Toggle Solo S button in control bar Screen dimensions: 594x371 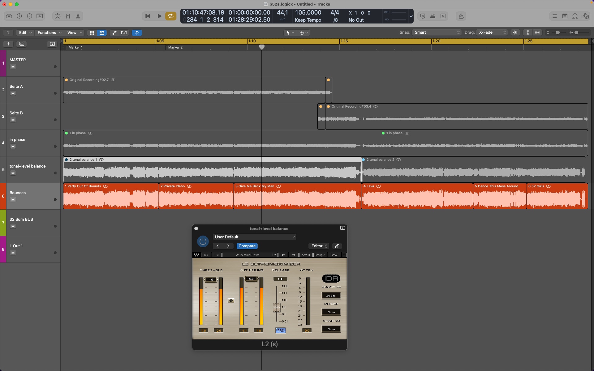(443, 16)
